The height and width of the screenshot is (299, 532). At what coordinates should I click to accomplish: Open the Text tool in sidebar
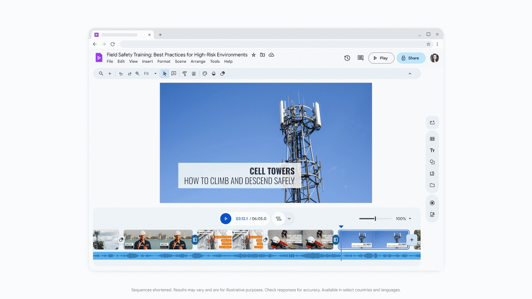pos(432,150)
